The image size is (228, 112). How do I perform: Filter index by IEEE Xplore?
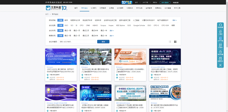coord(120,25)
